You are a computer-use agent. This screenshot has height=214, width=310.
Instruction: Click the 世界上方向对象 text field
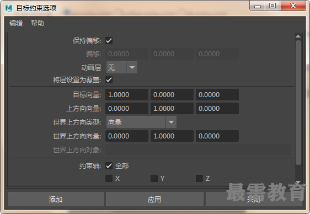(x=198, y=149)
